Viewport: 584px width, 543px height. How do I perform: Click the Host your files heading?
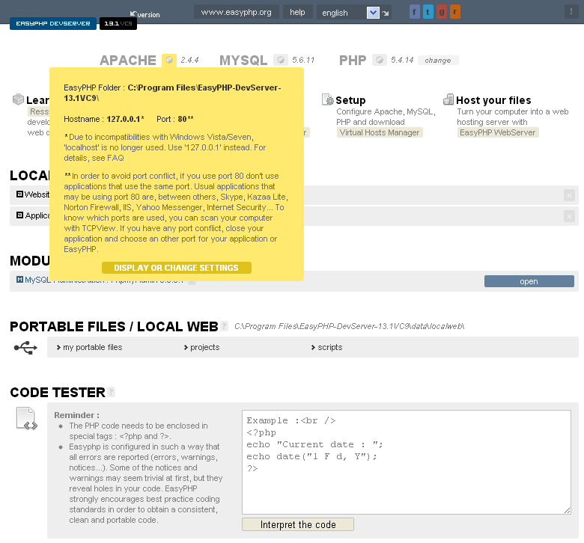pyautogui.click(x=493, y=100)
